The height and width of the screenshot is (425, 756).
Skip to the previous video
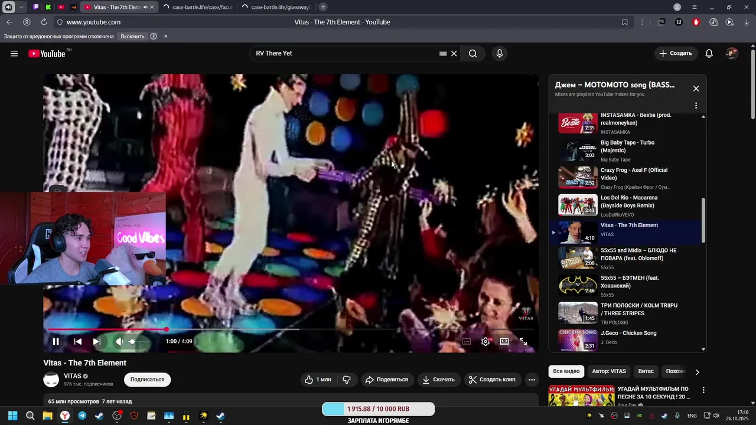[77, 341]
